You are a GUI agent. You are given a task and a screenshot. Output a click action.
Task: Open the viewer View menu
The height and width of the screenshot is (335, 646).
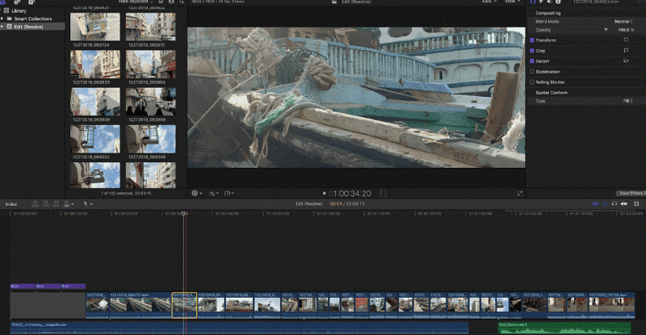pos(511,2)
